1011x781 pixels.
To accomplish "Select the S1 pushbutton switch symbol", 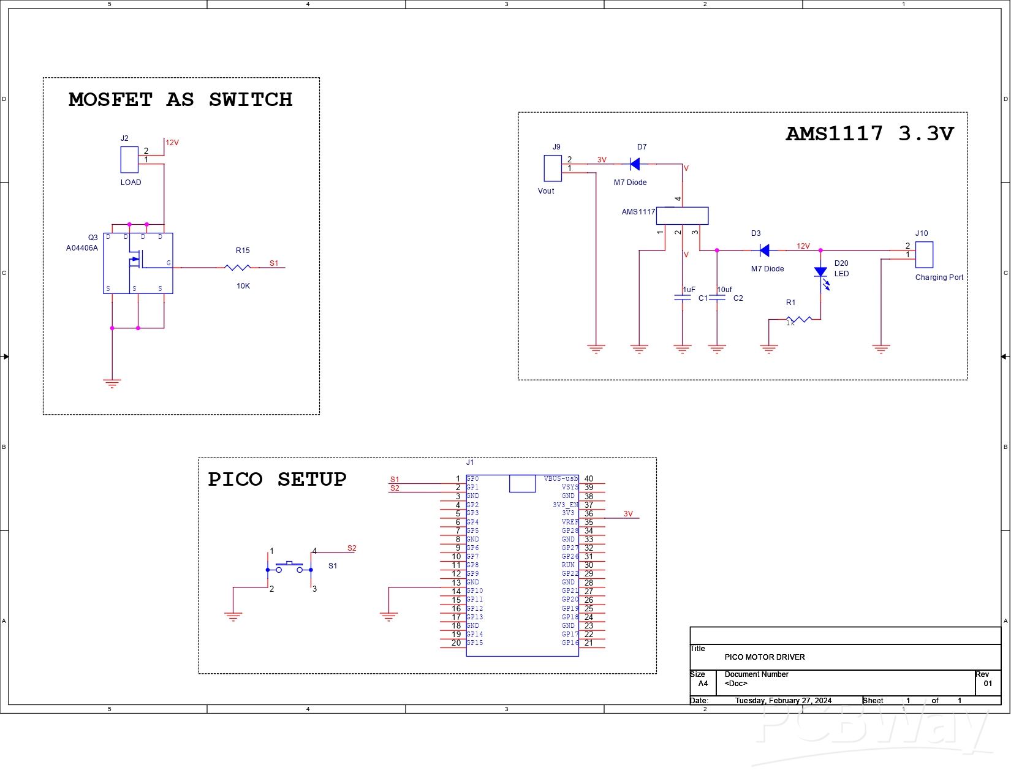I will coord(289,569).
